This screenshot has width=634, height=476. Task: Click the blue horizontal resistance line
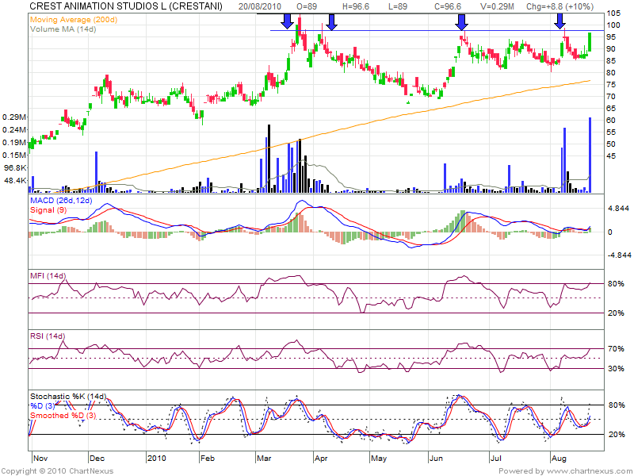(x=396, y=31)
